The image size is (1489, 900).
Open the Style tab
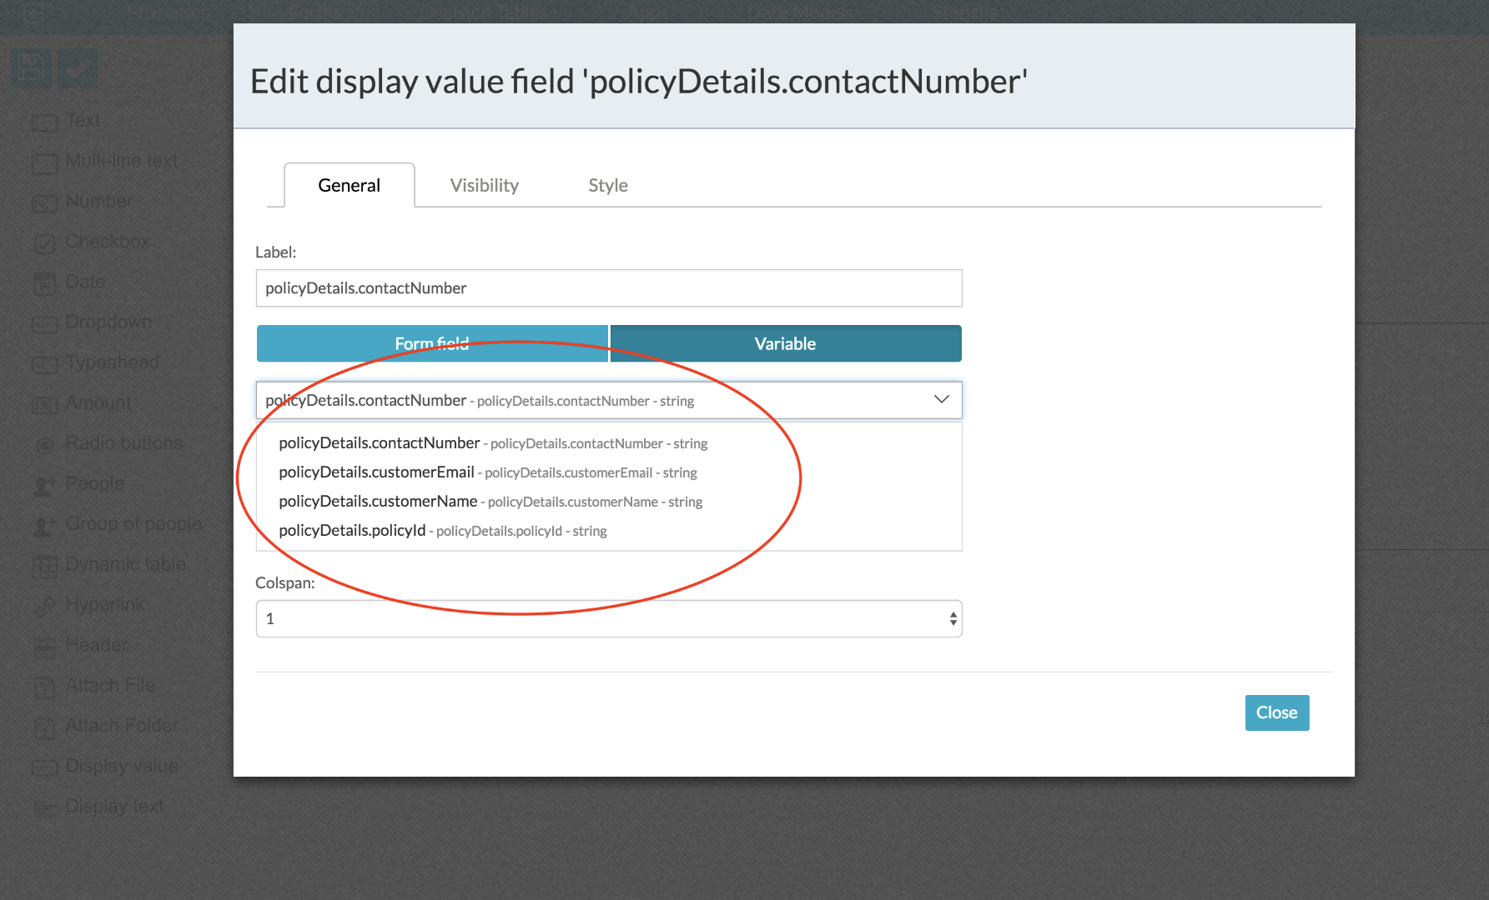[x=608, y=185]
